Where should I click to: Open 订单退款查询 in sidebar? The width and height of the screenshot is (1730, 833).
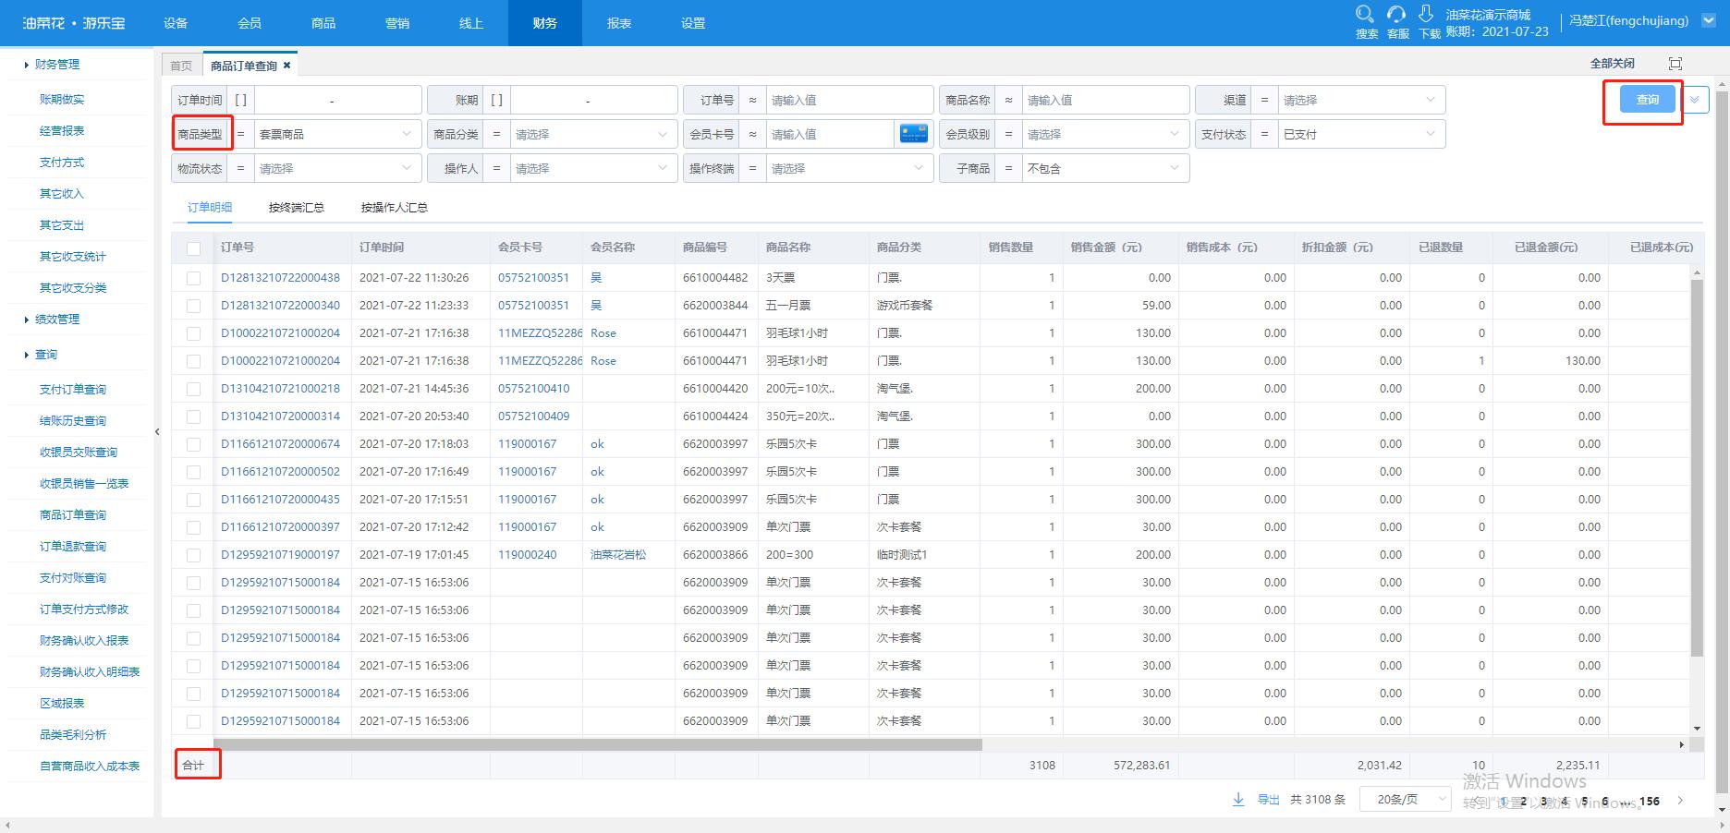73,547
